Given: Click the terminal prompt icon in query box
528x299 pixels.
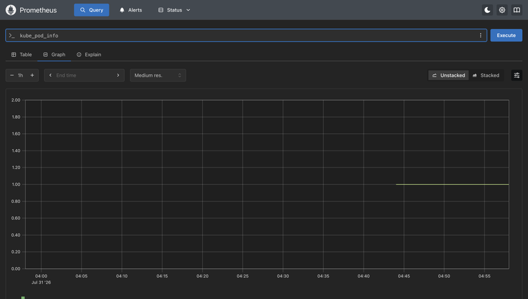Looking at the screenshot, I should tap(12, 35).
